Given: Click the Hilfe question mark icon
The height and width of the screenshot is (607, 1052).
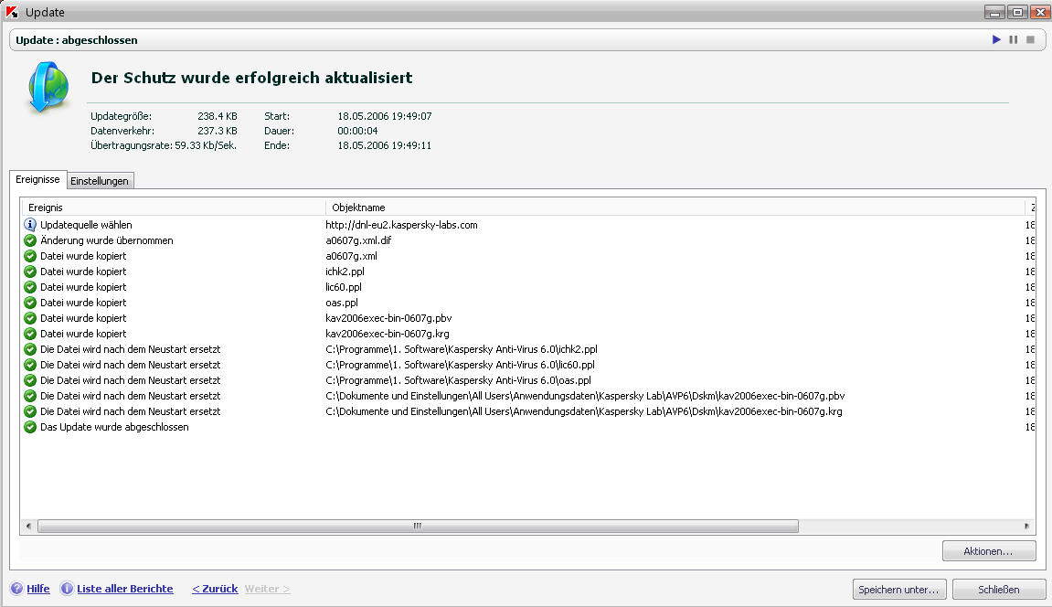Looking at the screenshot, I should click(x=16, y=588).
